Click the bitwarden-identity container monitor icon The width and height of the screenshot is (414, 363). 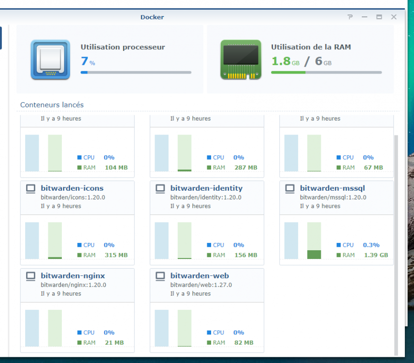point(160,189)
